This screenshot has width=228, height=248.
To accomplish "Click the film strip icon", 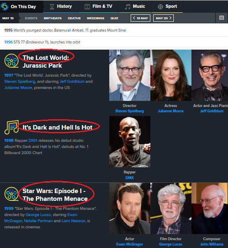I will pyautogui.click(x=87, y=7).
